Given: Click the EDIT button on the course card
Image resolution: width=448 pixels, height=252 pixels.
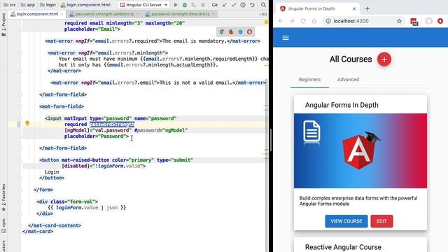Looking at the screenshot, I should (381, 221).
